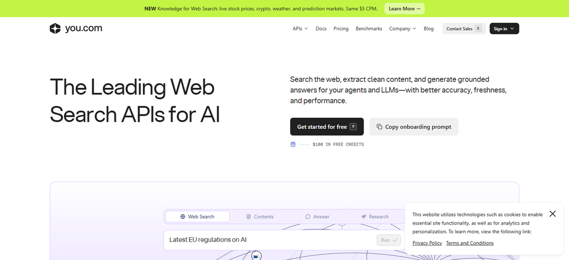Viewport: 569px width, 260px height.
Task: Switch to the Contents tab
Action: (x=260, y=217)
